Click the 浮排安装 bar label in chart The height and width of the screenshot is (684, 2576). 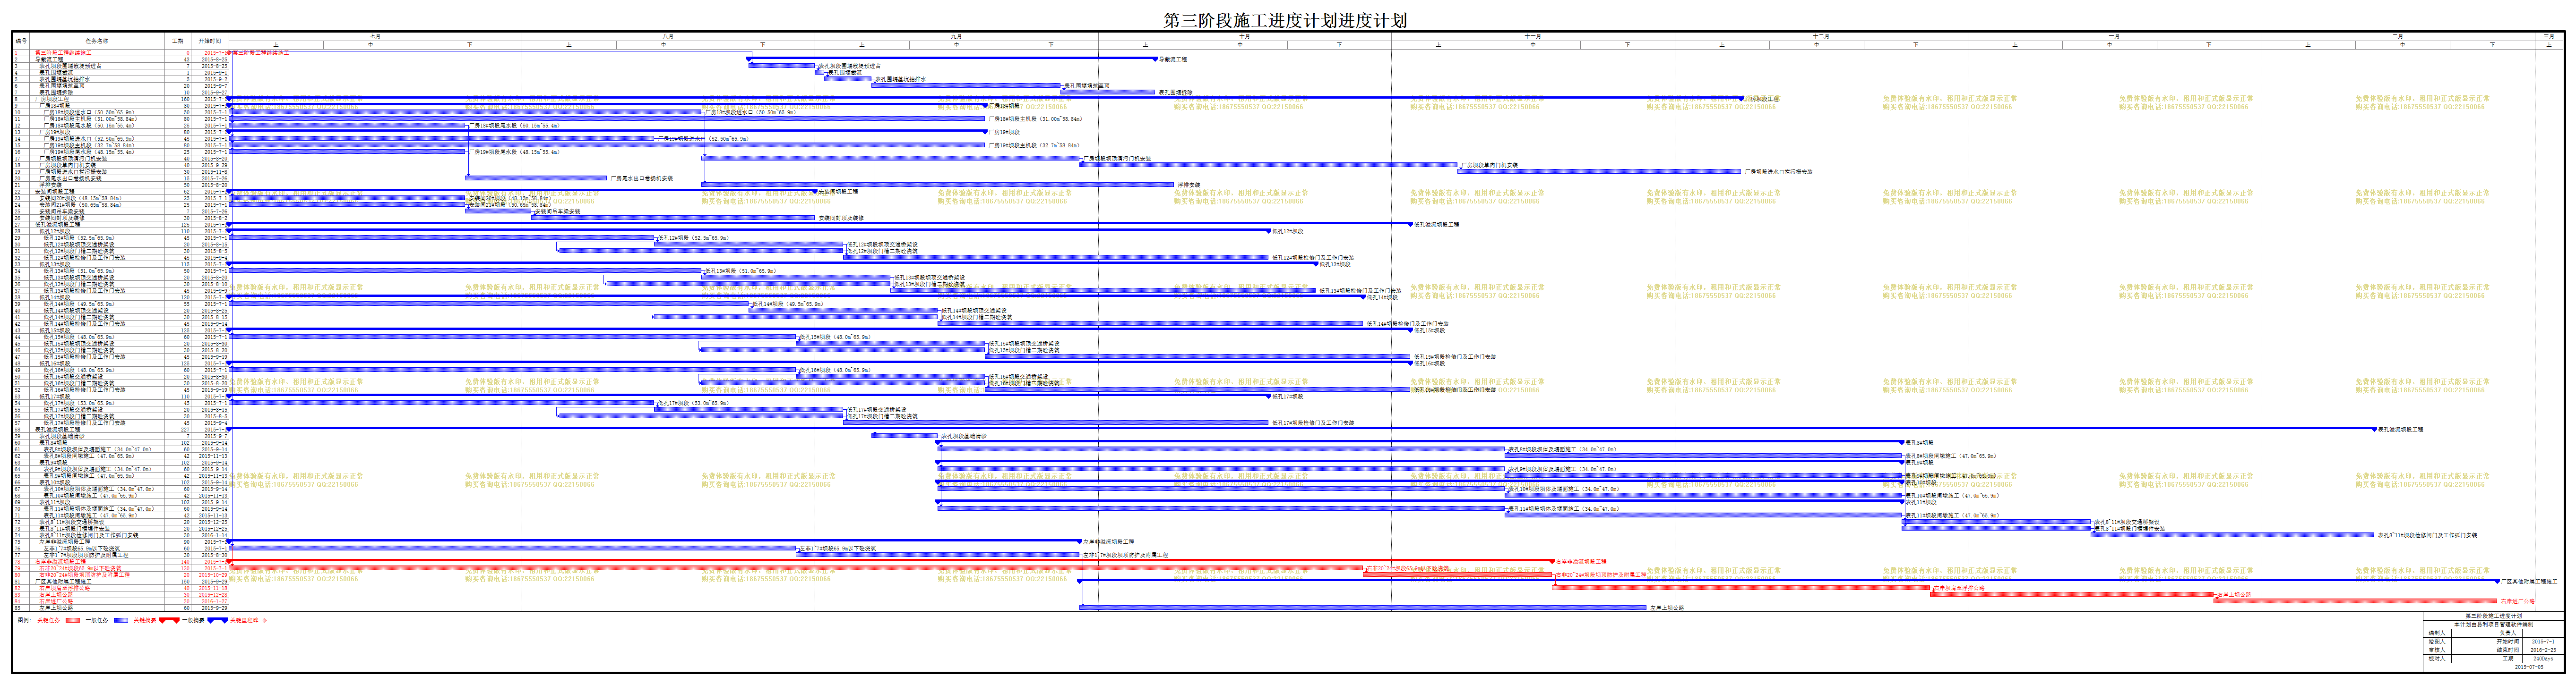click(x=1189, y=185)
